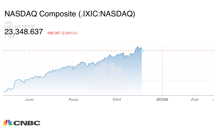
Task: Click the faded CNBC watermark text in chart
Action: pos(108,87)
